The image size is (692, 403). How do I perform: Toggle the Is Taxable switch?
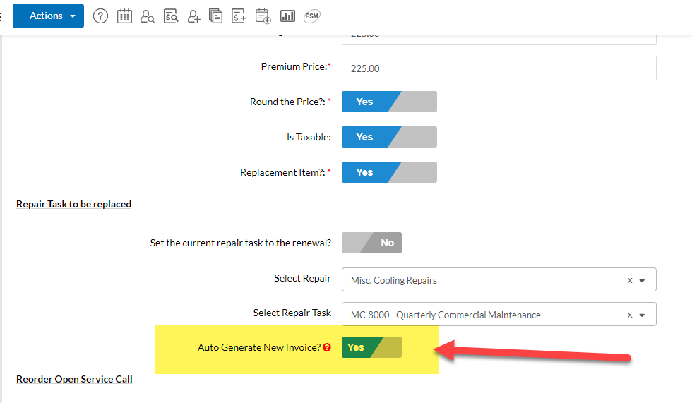click(389, 137)
